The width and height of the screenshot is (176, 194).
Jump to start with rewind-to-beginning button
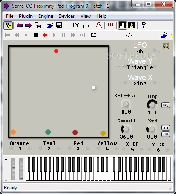8,35
